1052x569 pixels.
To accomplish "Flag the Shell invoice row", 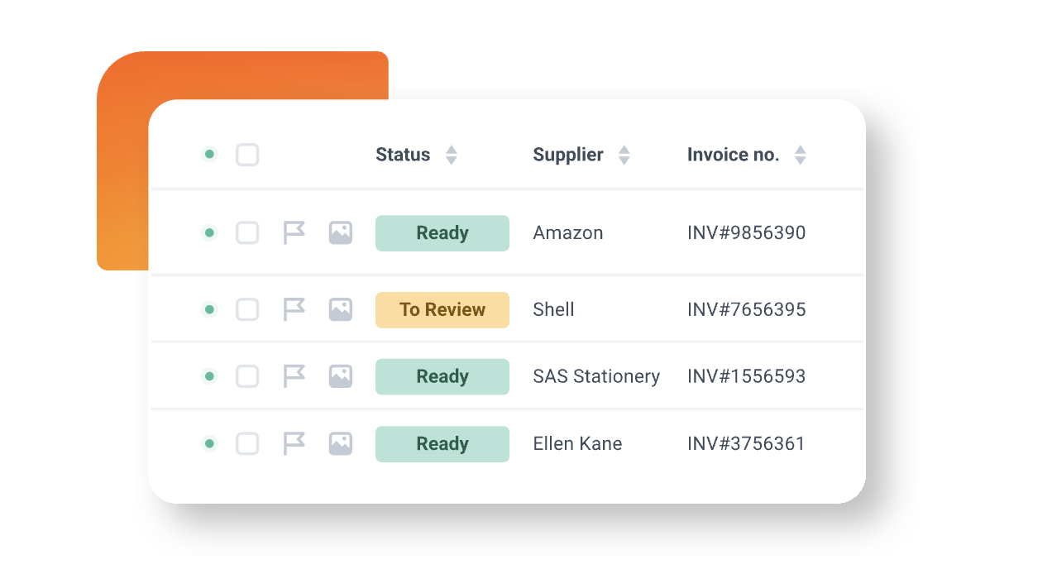I will (x=294, y=309).
